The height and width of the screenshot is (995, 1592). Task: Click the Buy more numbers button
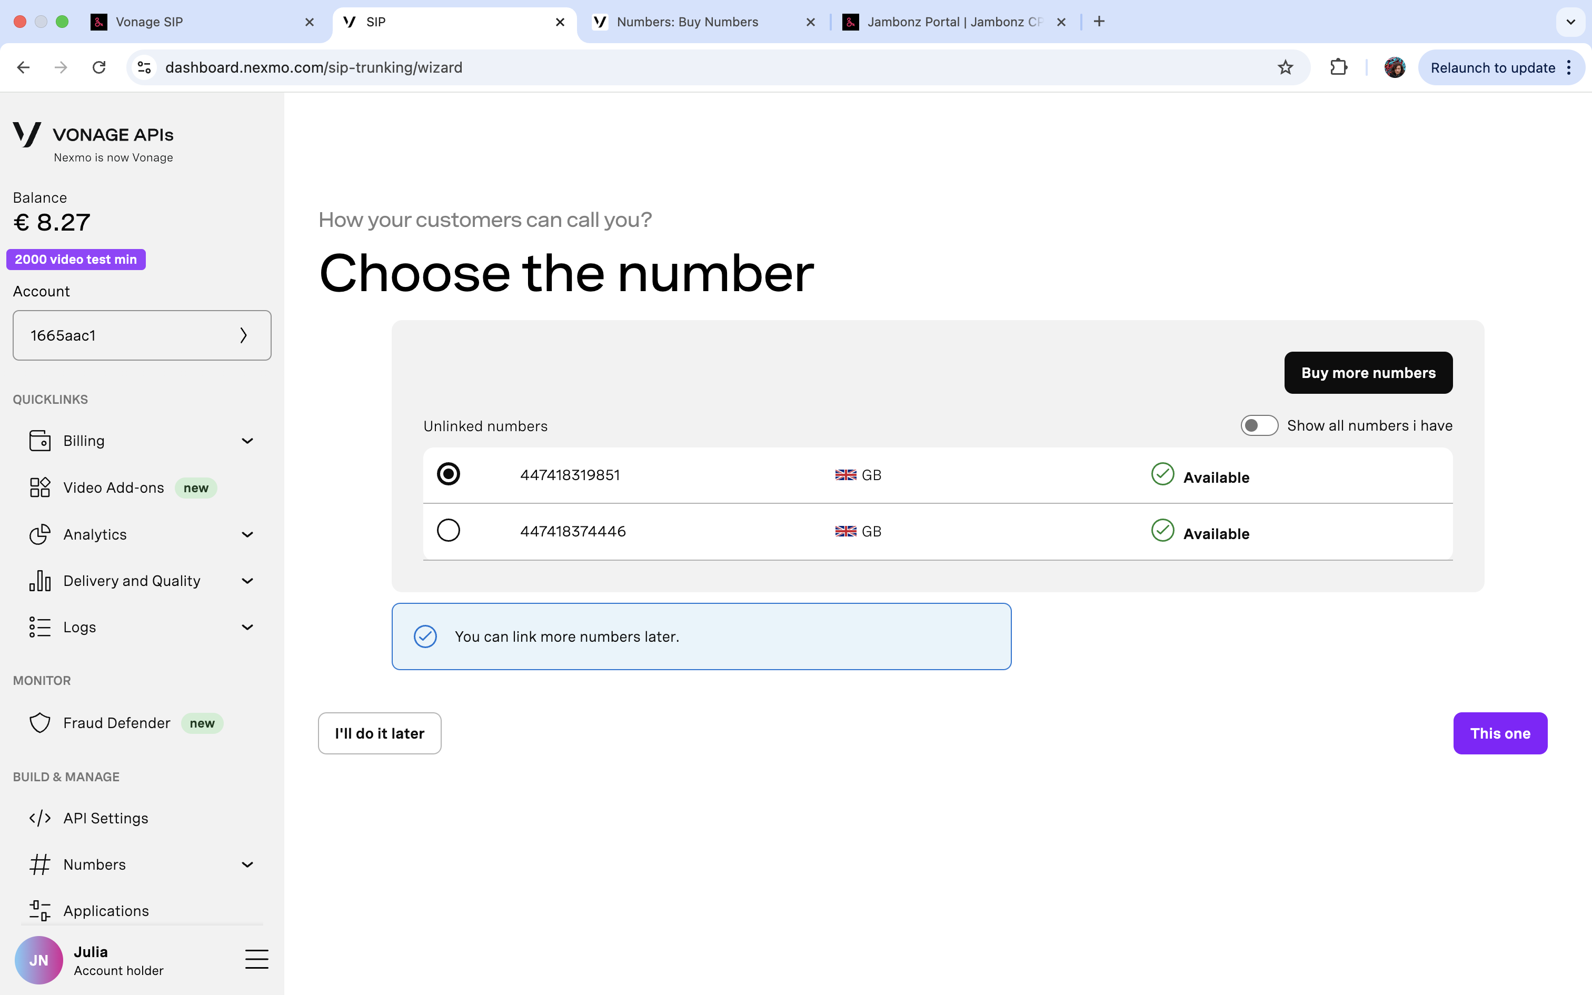(1368, 373)
